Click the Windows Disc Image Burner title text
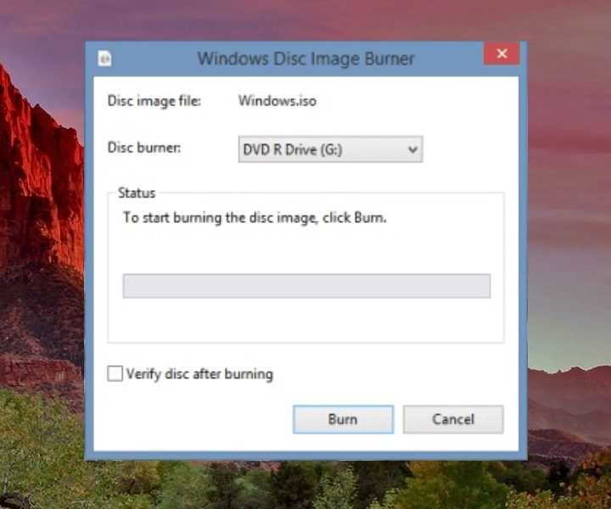The image size is (611, 509). point(305,59)
